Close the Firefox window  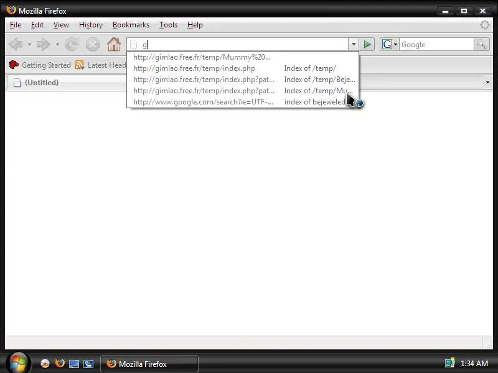(483, 11)
